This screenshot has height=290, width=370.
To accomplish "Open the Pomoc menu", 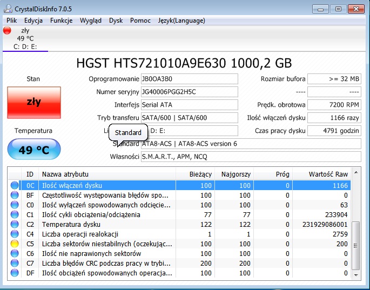I will (140, 21).
